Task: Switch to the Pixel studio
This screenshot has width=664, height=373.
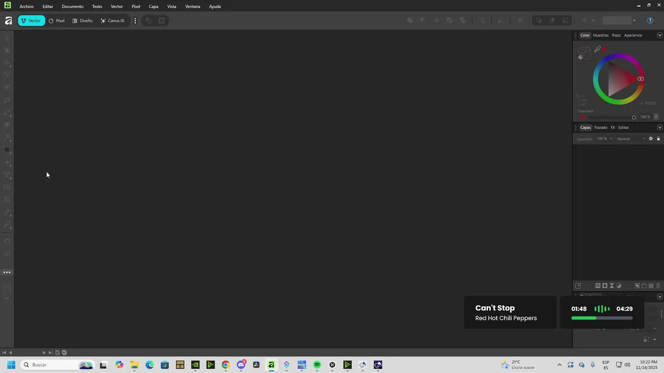Action: tap(57, 21)
